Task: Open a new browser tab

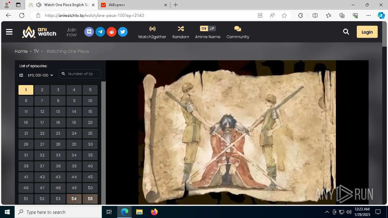Action: (176, 5)
